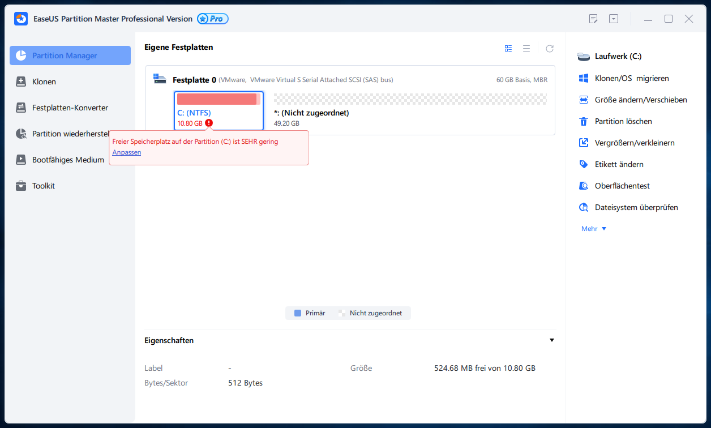Click the Laufwerk (C:) drive icon
The image size is (711, 428).
(x=584, y=57)
